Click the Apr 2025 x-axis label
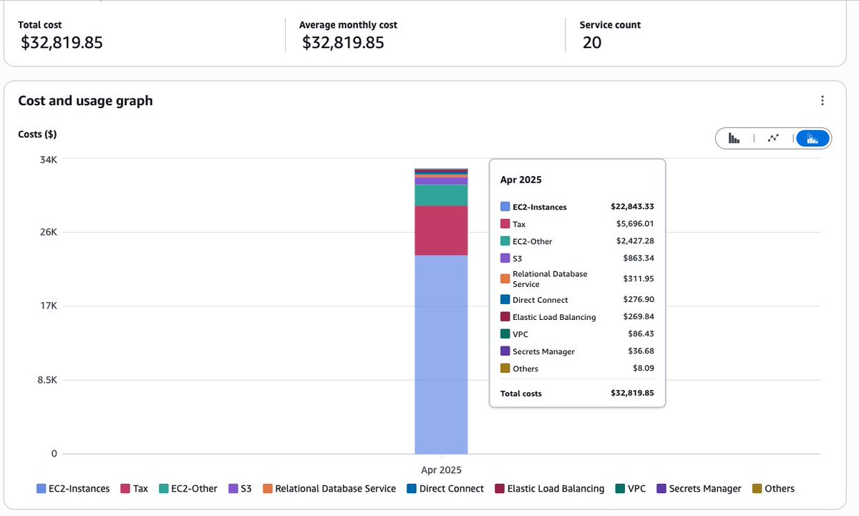Screen dimensions: 859x516 [x=441, y=470]
